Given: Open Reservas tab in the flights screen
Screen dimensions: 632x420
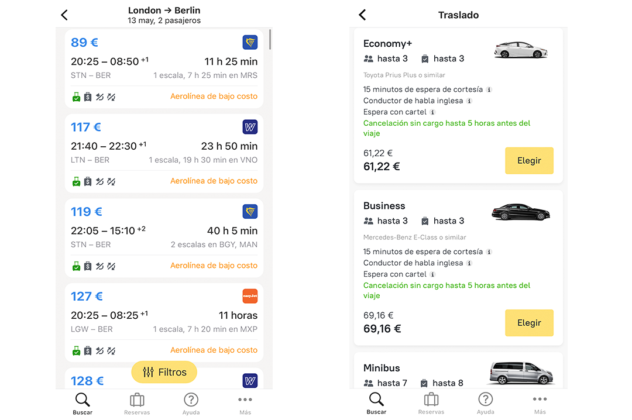Looking at the screenshot, I should point(137,404).
